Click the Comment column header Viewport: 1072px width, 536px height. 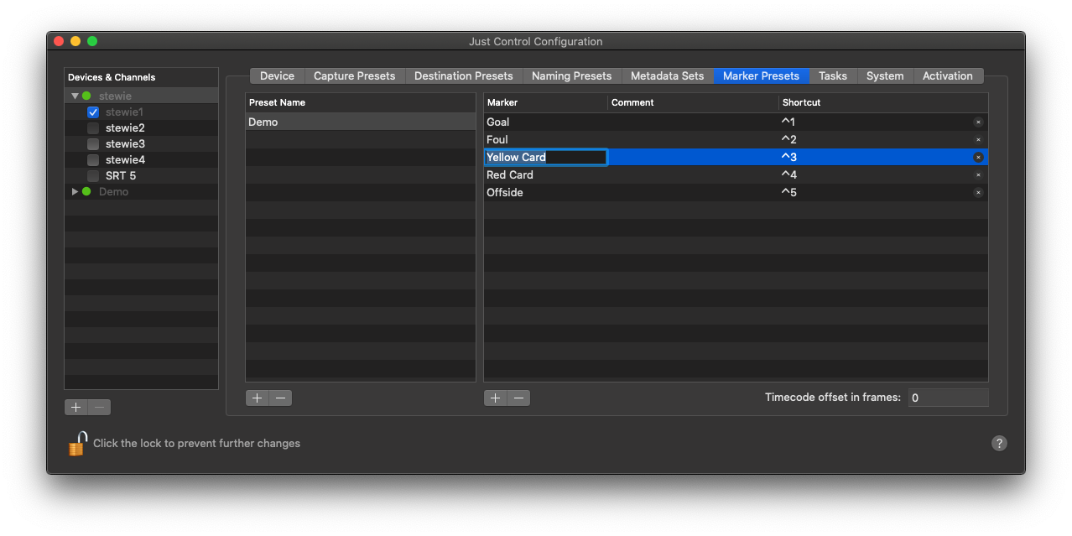tap(693, 102)
